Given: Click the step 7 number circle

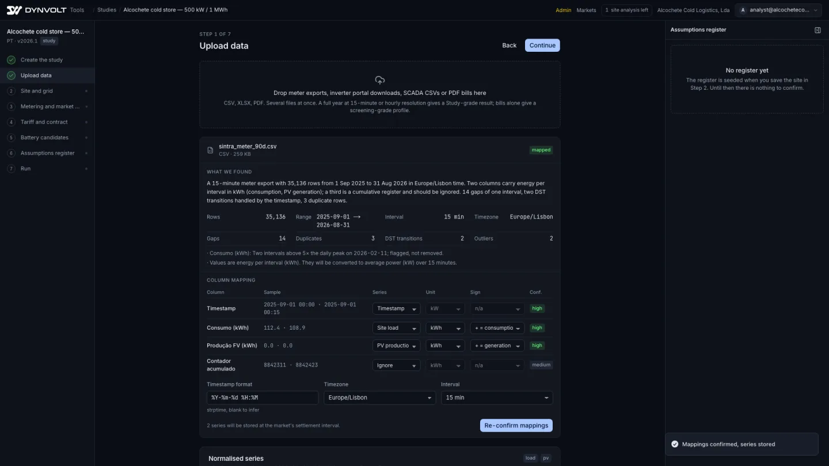Looking at the screenshot, I should 11,169.
